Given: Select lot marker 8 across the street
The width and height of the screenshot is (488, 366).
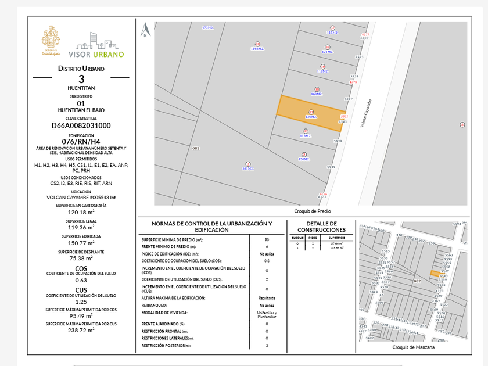Looking at the screenshot, I should pos(462,125).
